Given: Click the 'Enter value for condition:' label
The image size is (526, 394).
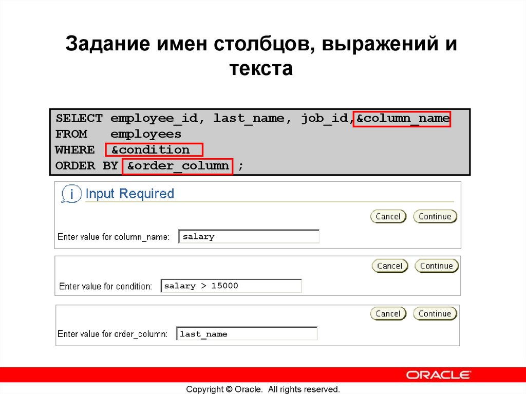Looking at the screenshot, I should pos(105,286).
